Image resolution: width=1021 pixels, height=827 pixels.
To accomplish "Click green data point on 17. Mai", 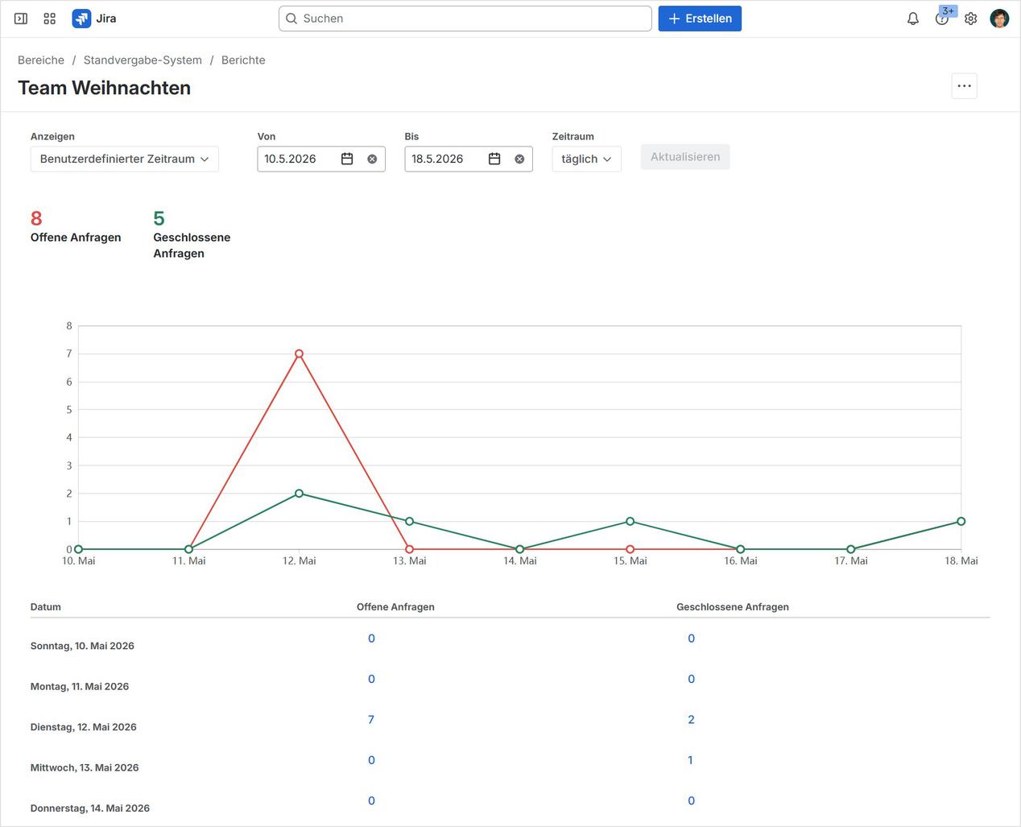I will (x=850, y=549).
